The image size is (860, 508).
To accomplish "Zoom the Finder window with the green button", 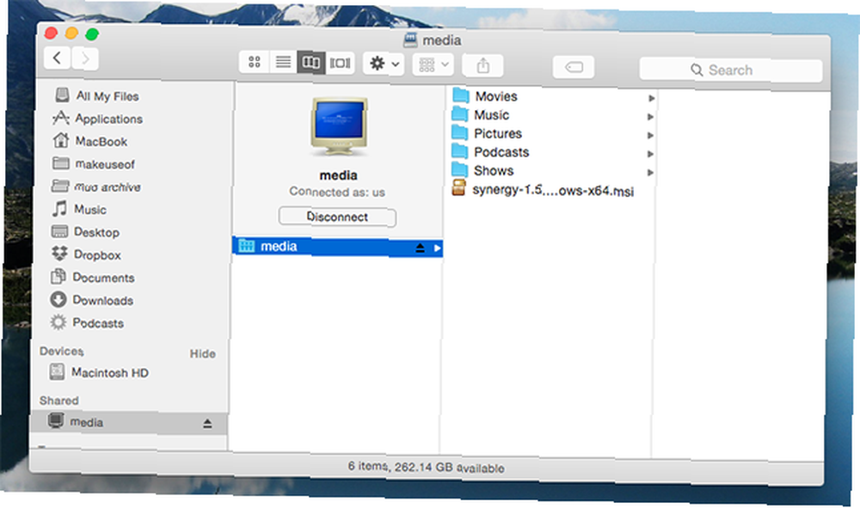I will point(92,34).
